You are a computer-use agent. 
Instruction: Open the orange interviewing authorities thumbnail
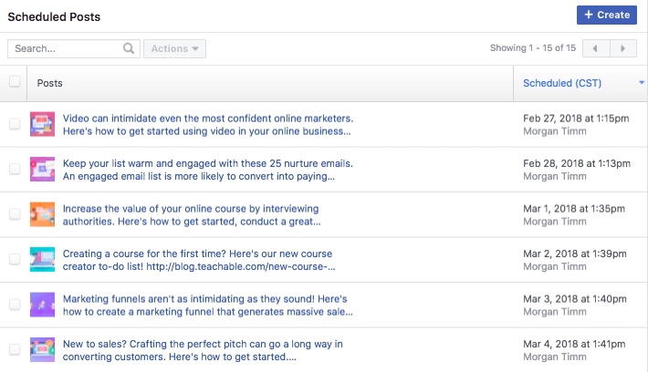click(42, 214)
